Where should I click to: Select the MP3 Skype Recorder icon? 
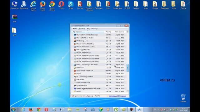75,50
